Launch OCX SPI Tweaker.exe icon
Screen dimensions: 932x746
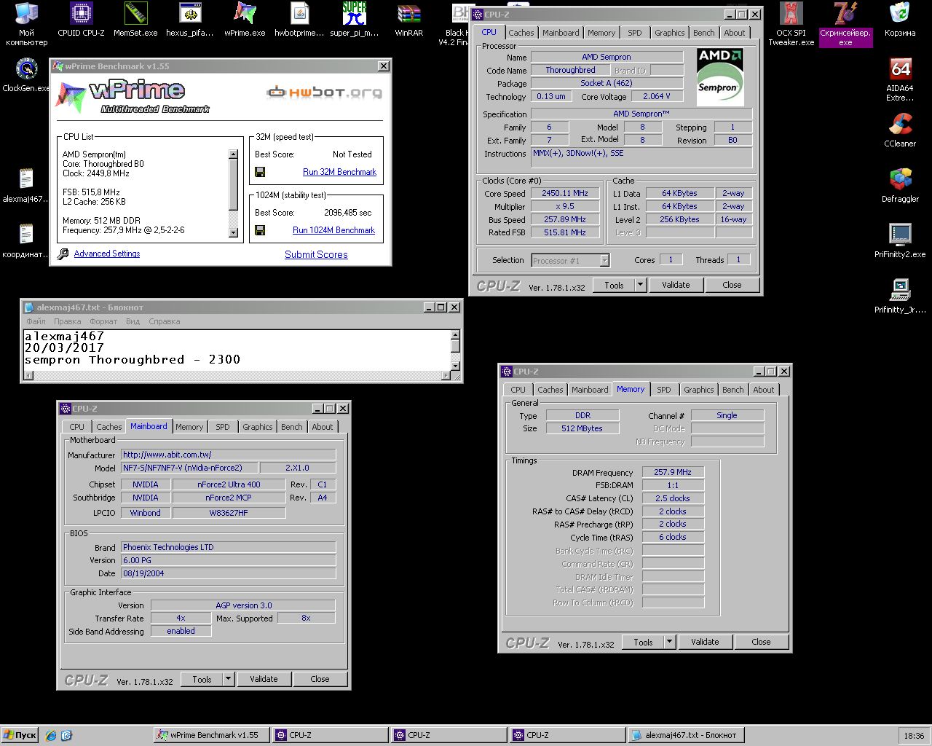(791, 24)
